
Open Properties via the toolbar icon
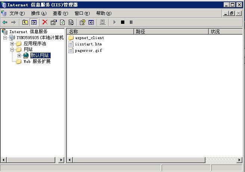coord(54,22)
